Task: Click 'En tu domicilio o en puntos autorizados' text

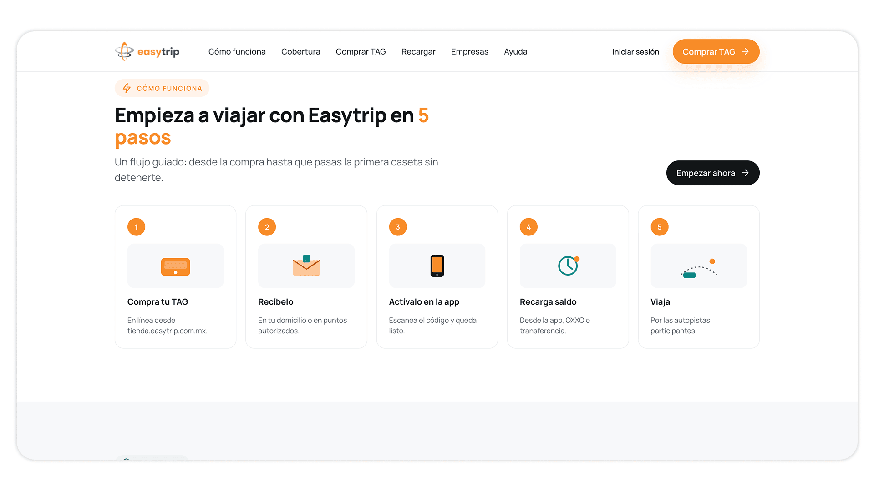Action: (302, 326)
